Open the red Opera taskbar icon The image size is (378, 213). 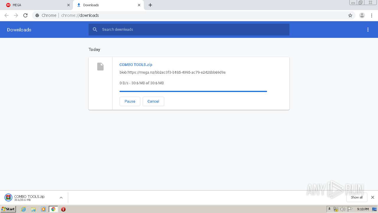(63, 209)
